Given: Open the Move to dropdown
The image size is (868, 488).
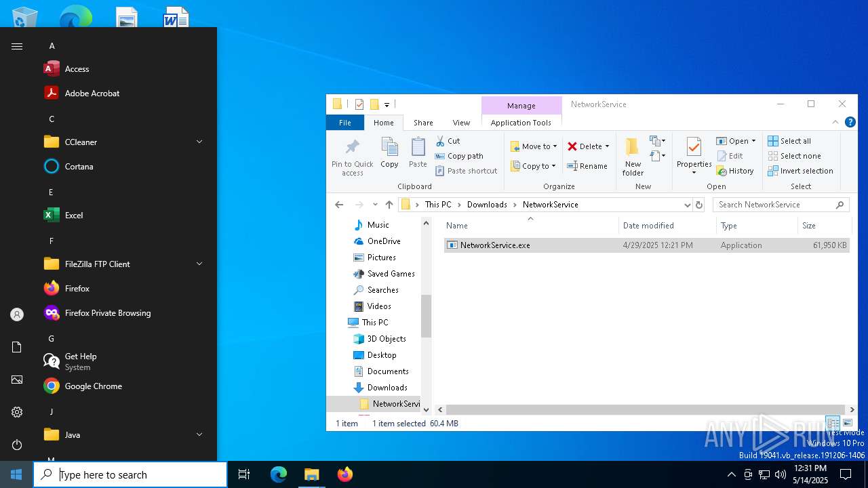Looking at the screenshot, I should 534,146.
